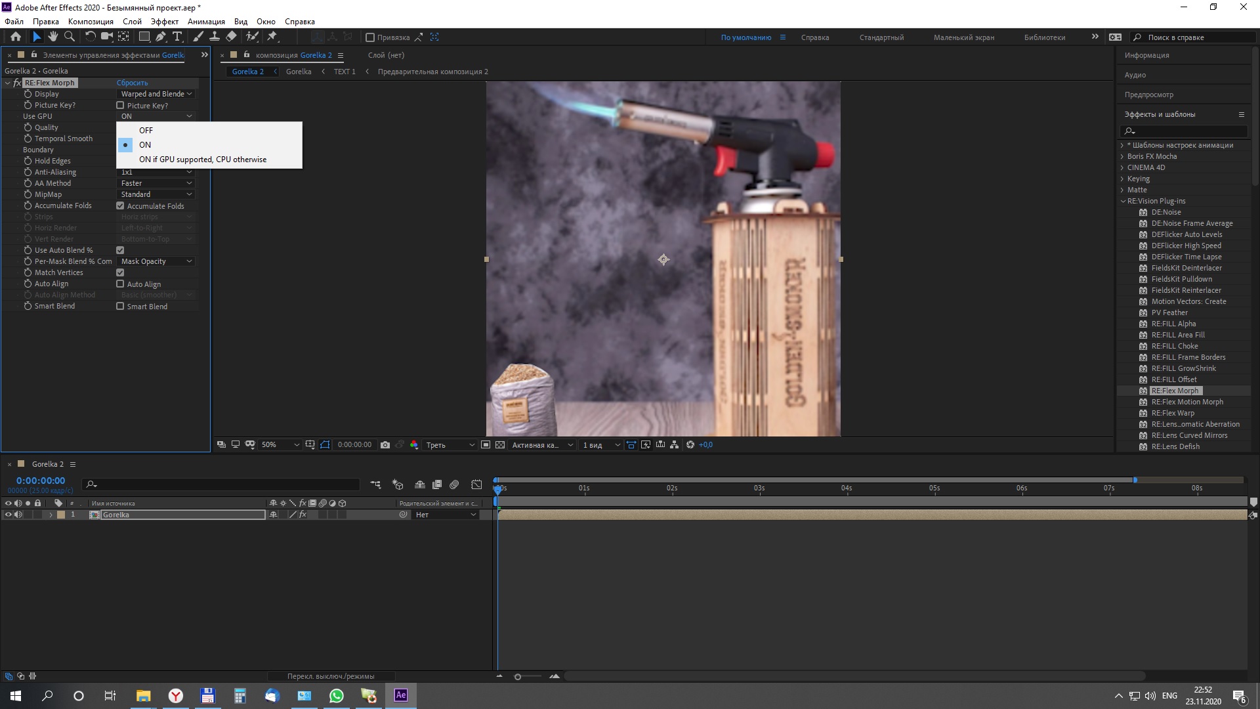Open the Композиция menu
Screen dimensions: 1260x709
pos(91,22)
